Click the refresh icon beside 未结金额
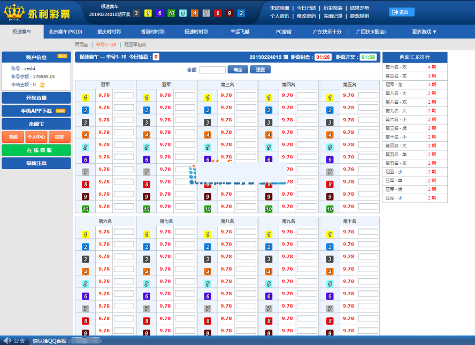This screenshot has width=475, height=345. point(42,85)
